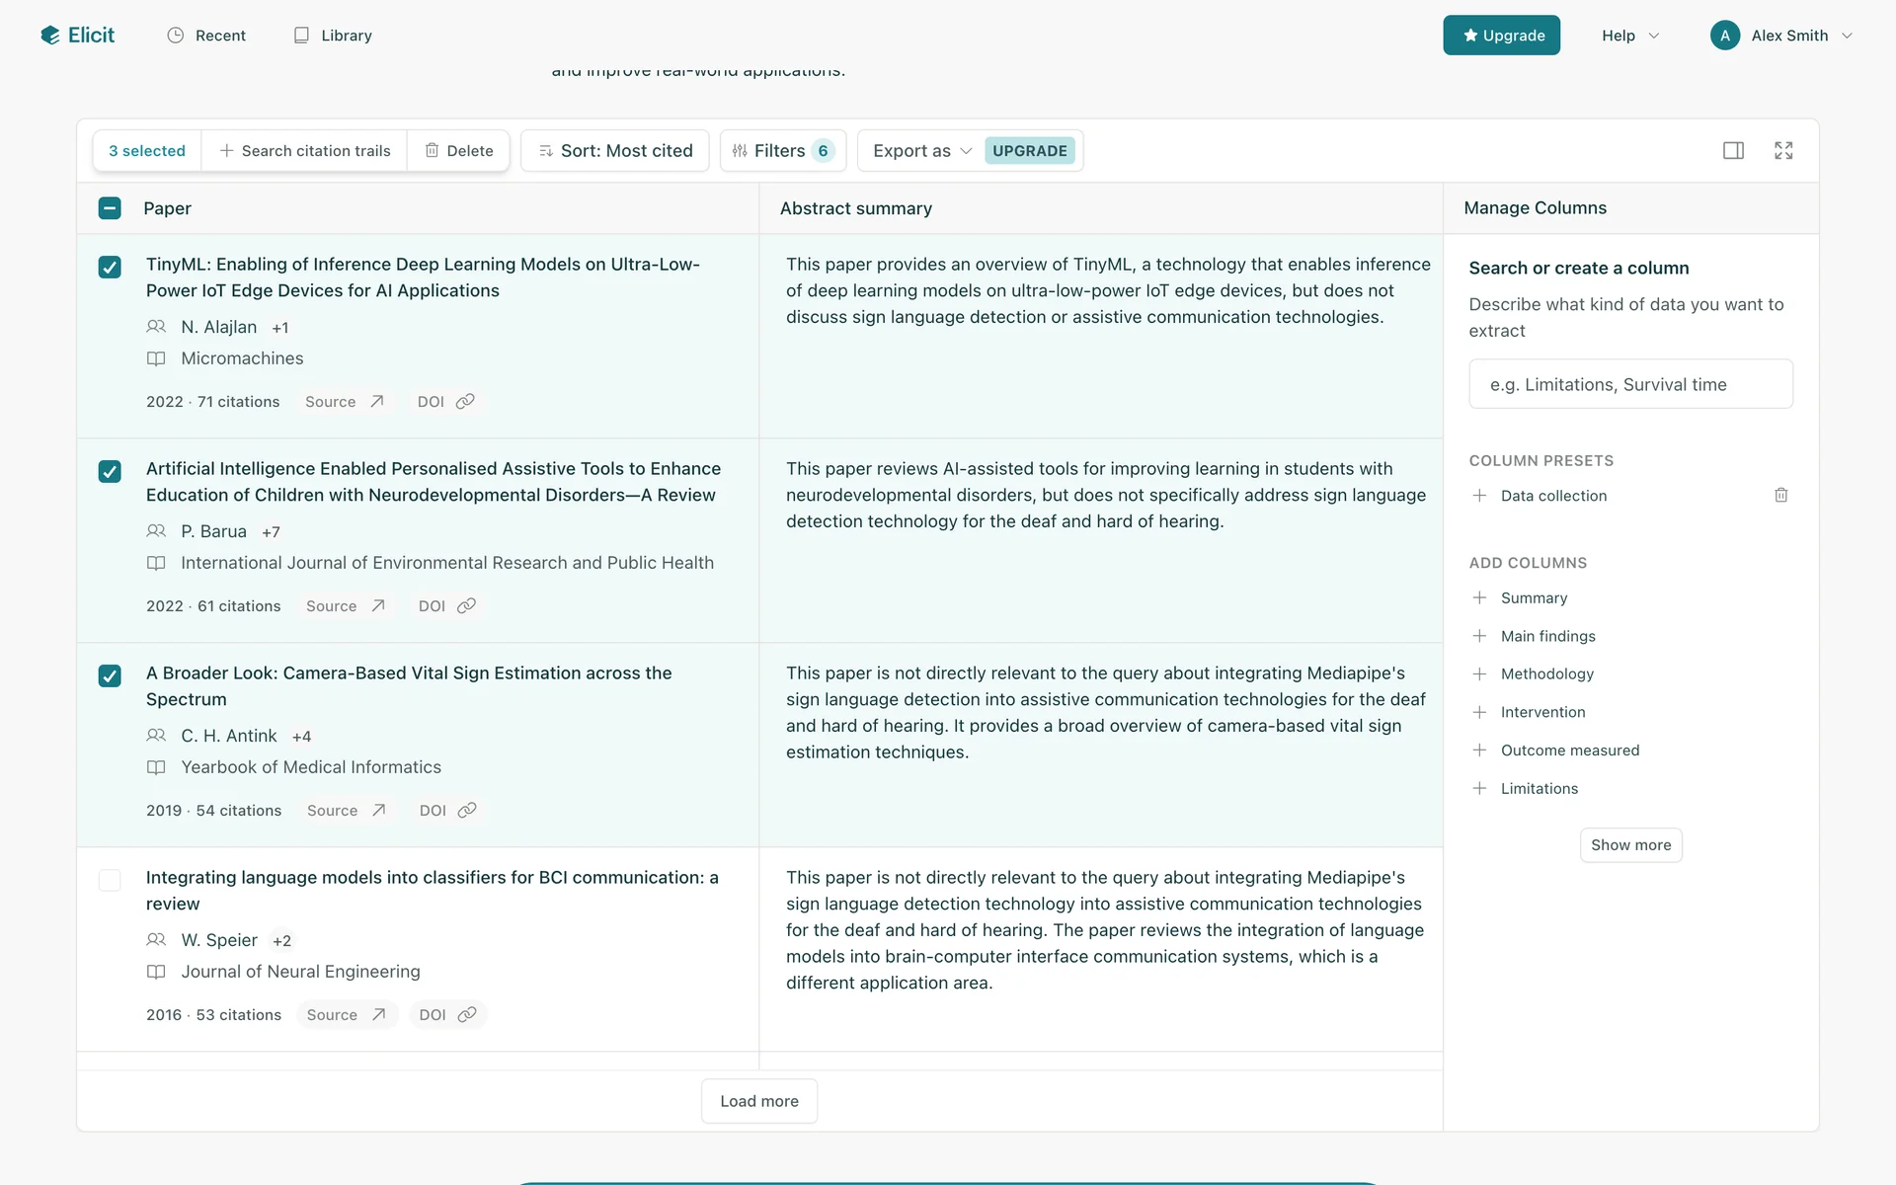Toggle the side panel layout icon
Viewport: 1896px width, 1185px height.
pyautogui.click(x=1733, y=150)
